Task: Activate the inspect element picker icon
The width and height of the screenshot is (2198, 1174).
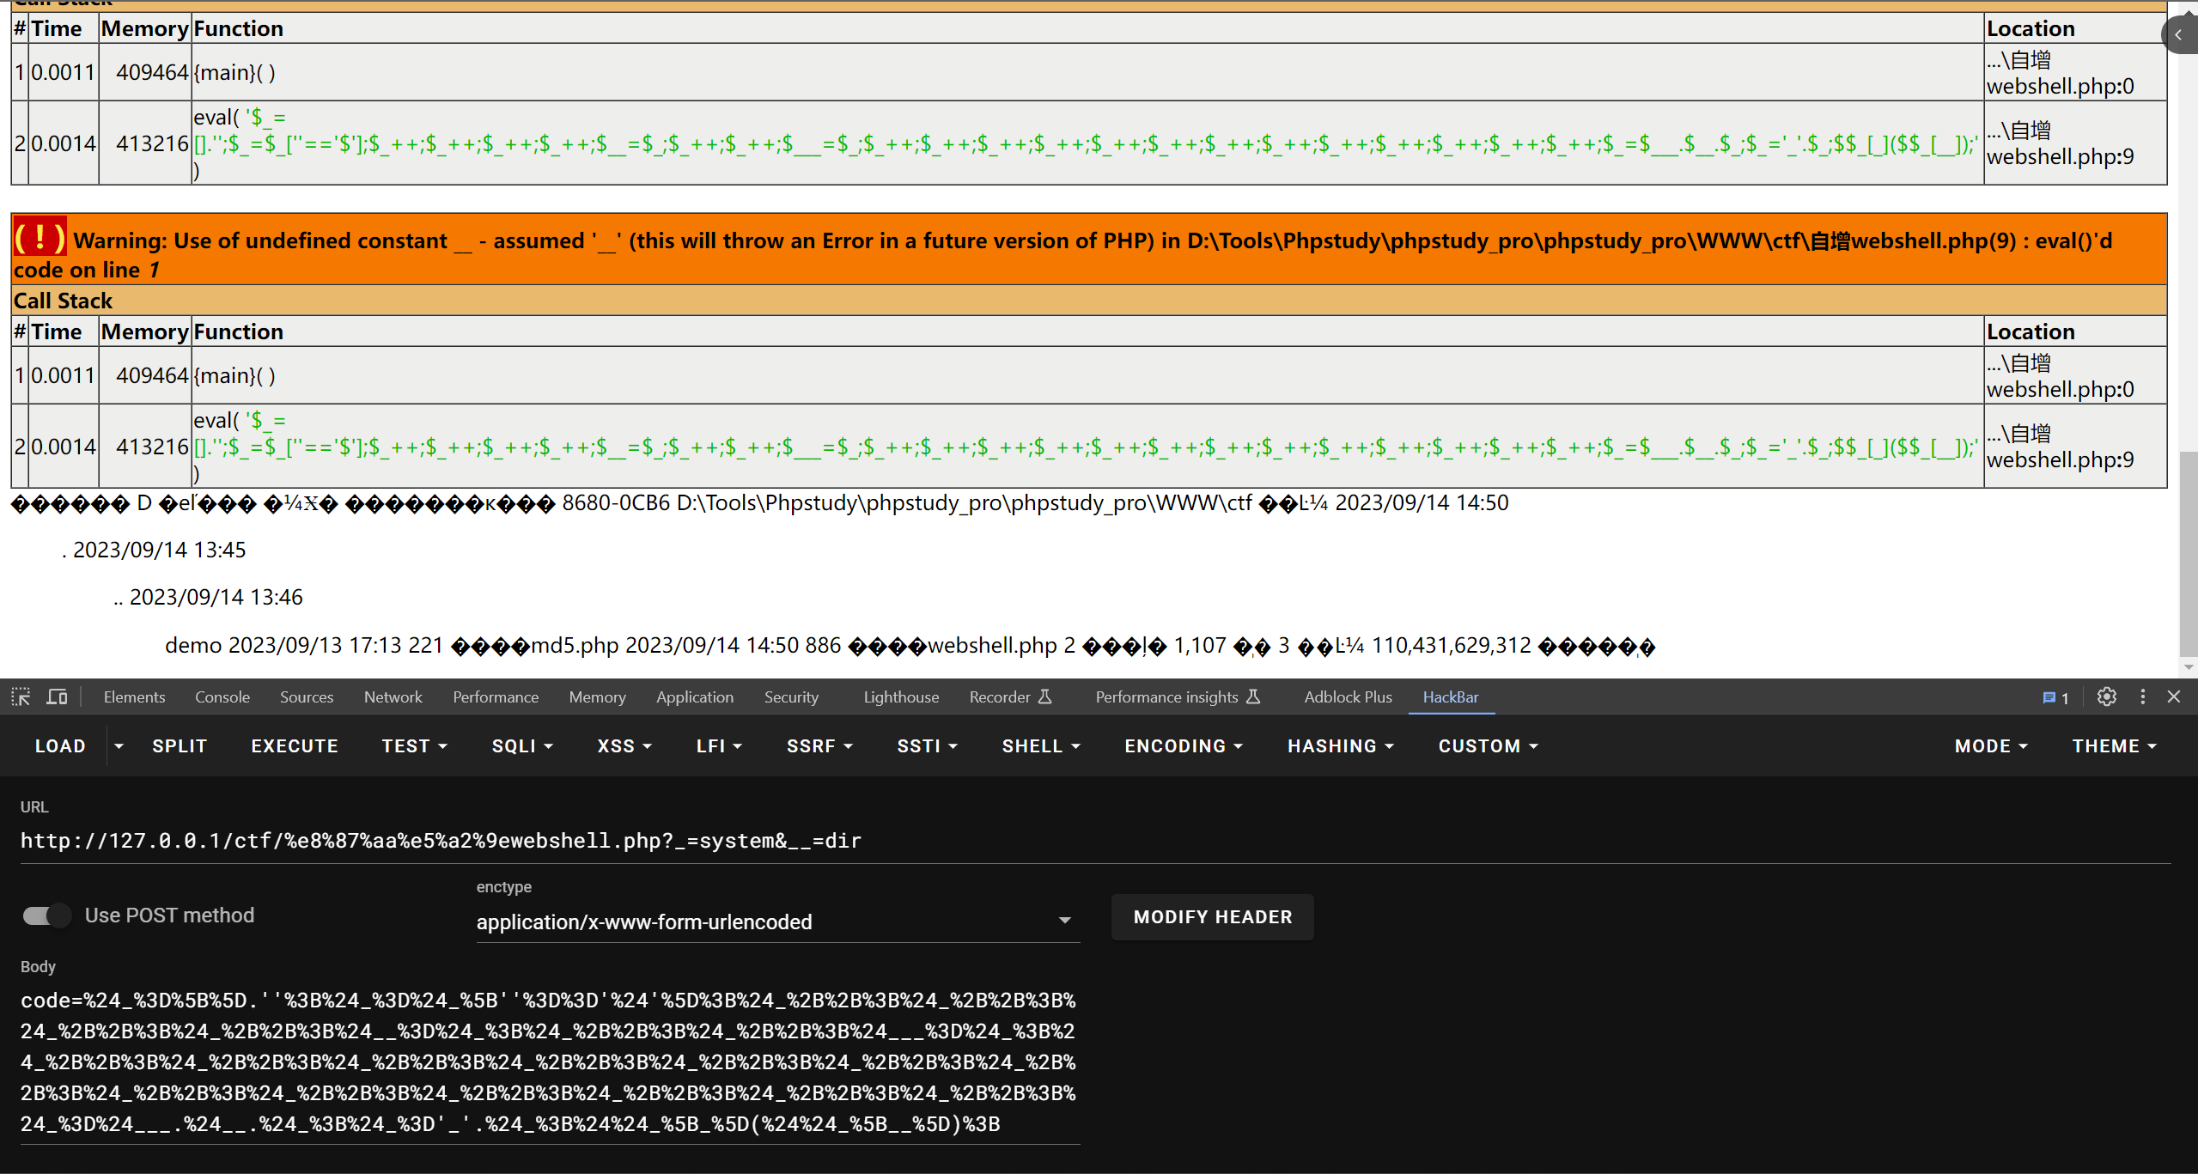Action: pos(21,696)
